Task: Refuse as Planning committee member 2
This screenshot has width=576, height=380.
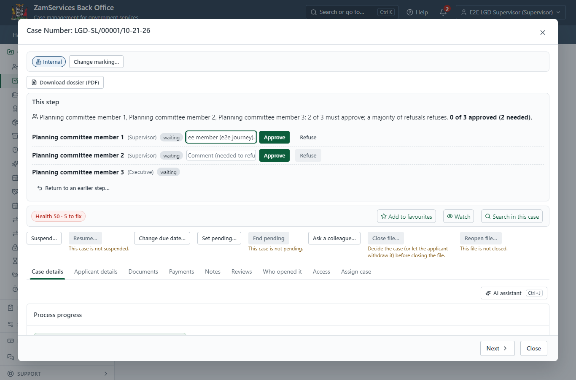Action: pyautogui.click(x=308, y=155)
